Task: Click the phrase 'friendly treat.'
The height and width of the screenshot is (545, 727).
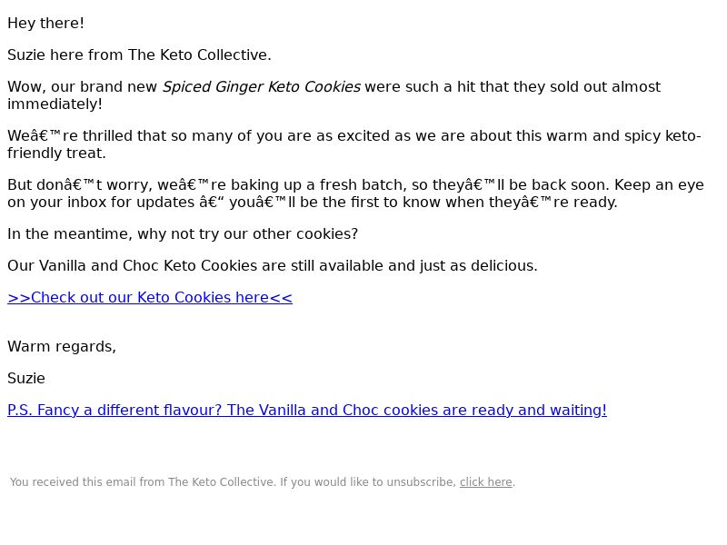Action: tap(56, 154)
